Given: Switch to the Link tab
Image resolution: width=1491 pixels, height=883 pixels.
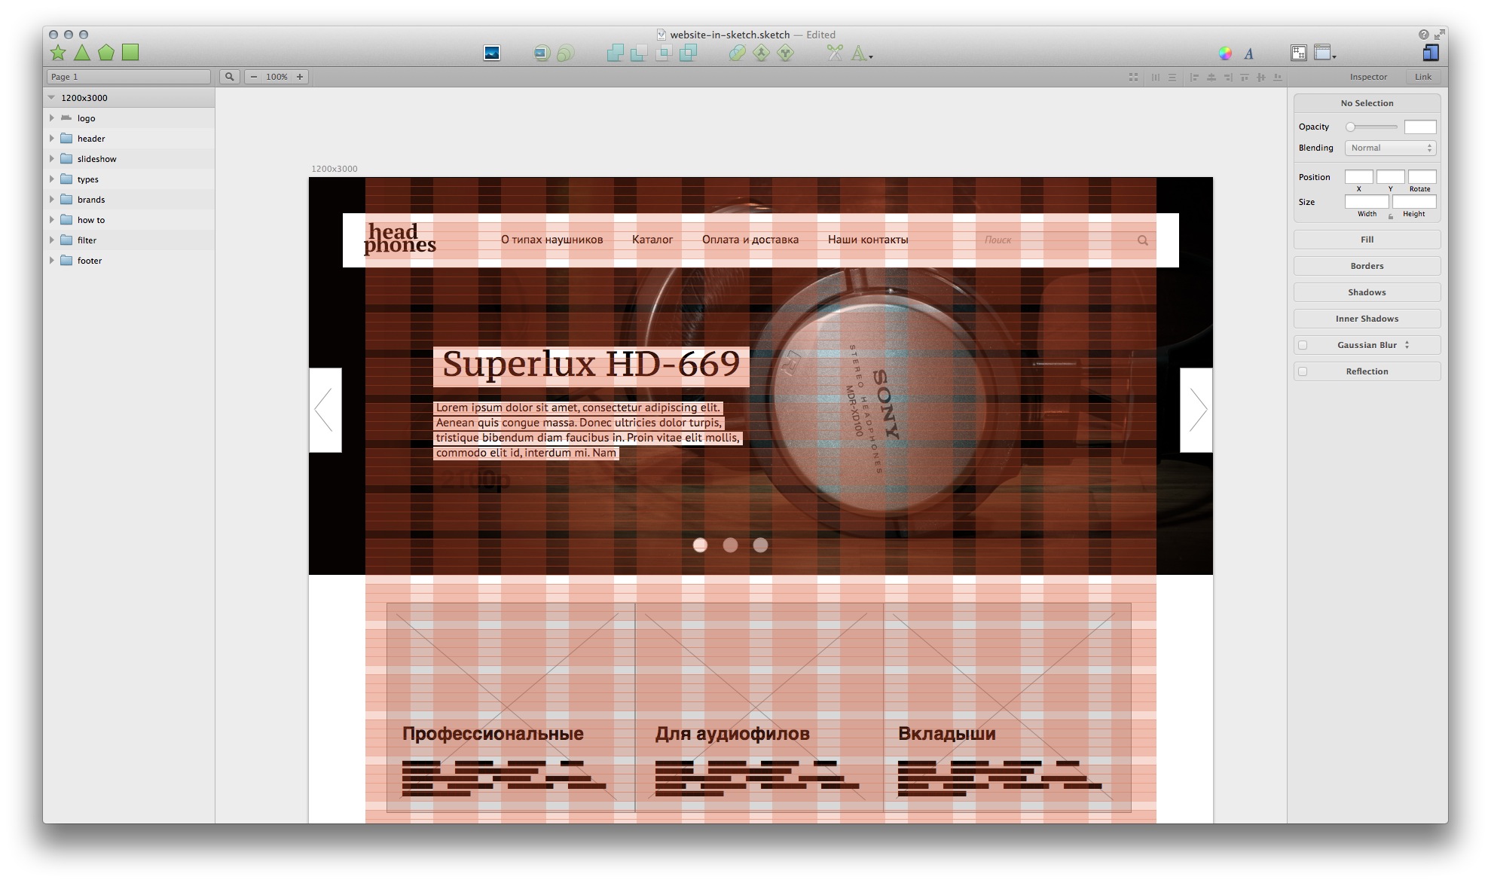Looking at the screenshot, I should click(x=1422, y=77).
